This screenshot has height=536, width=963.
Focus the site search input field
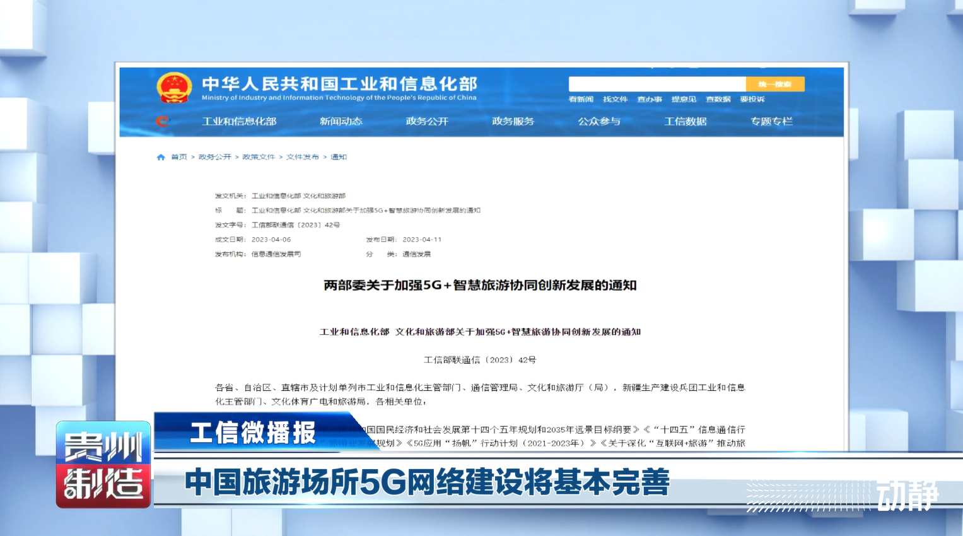pos(657,84)
